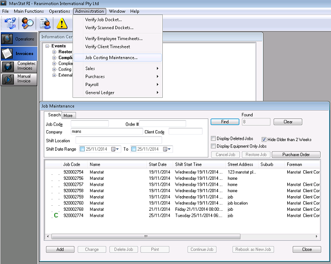Tick Display Equipment Only Jobs checkbox

tap(213, 147)
